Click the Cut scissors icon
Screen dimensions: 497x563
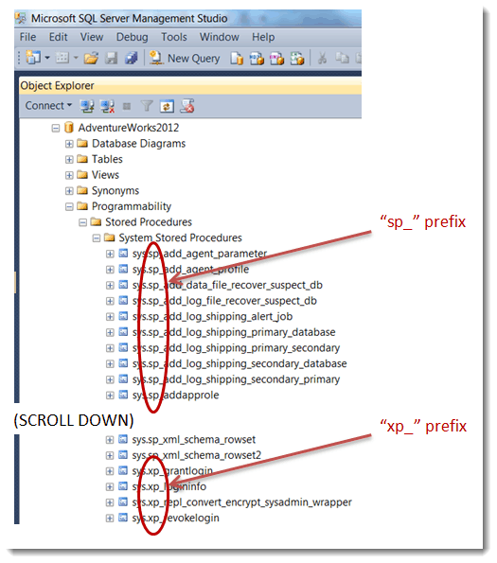[322, 58]
